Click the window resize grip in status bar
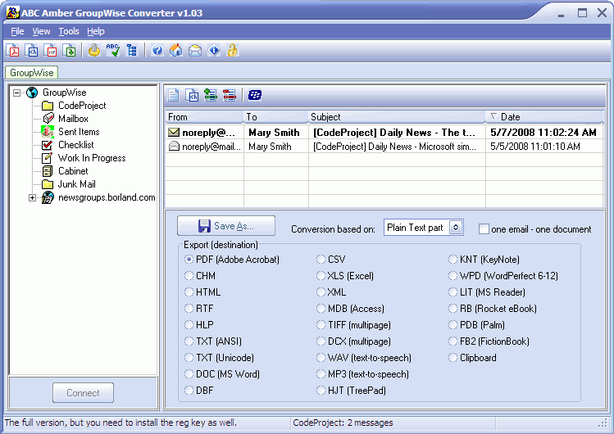 [x=603, y=423]
